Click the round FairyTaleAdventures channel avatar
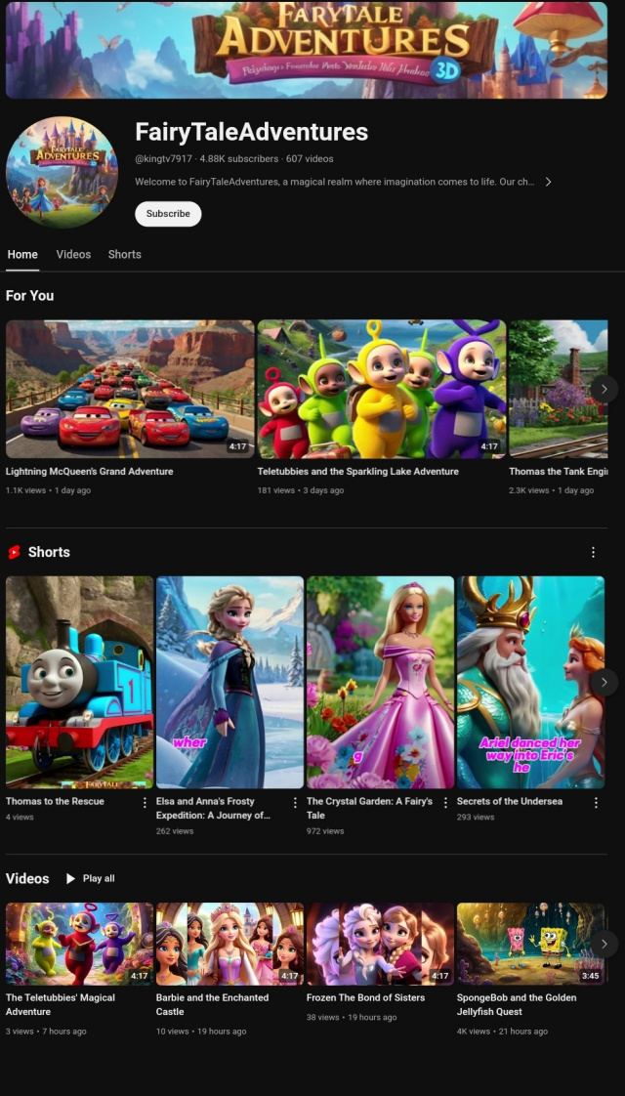Image resolution: width=625 pixels, height=1096 pixels. [62, 172]
